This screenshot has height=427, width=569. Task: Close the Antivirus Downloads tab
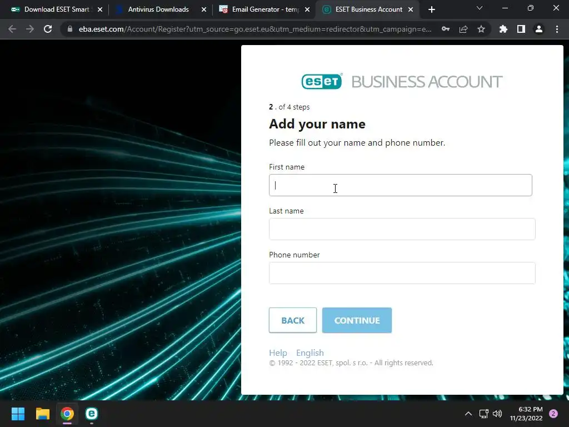pyautogui.click(x=204, y=9)
